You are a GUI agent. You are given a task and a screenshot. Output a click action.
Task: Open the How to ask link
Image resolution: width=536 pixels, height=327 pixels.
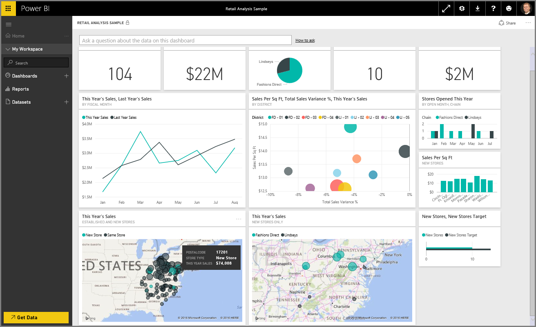(x=305, y=40)
